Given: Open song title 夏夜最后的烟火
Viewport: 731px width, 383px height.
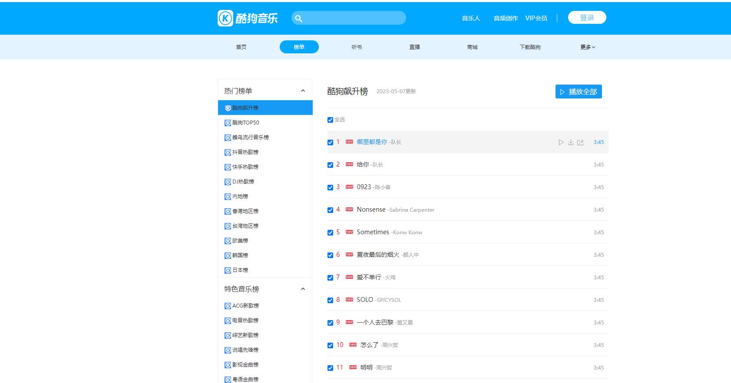Looking at the screenshot, I should click(378, 255).
